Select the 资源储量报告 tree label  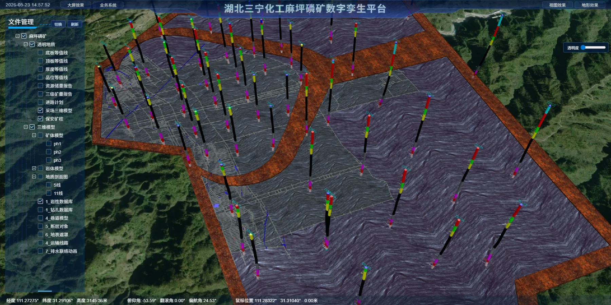pos(59,86)
